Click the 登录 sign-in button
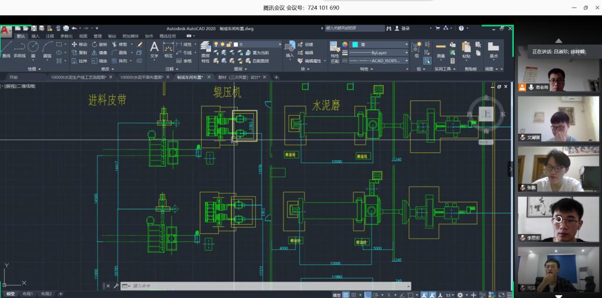This screenshot has height=298, width=602. (x=406, y=28)
